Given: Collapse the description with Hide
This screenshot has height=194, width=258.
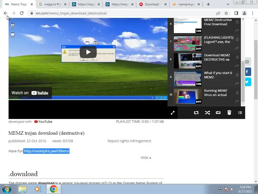Looking at the screenshot, I should 146,158.
